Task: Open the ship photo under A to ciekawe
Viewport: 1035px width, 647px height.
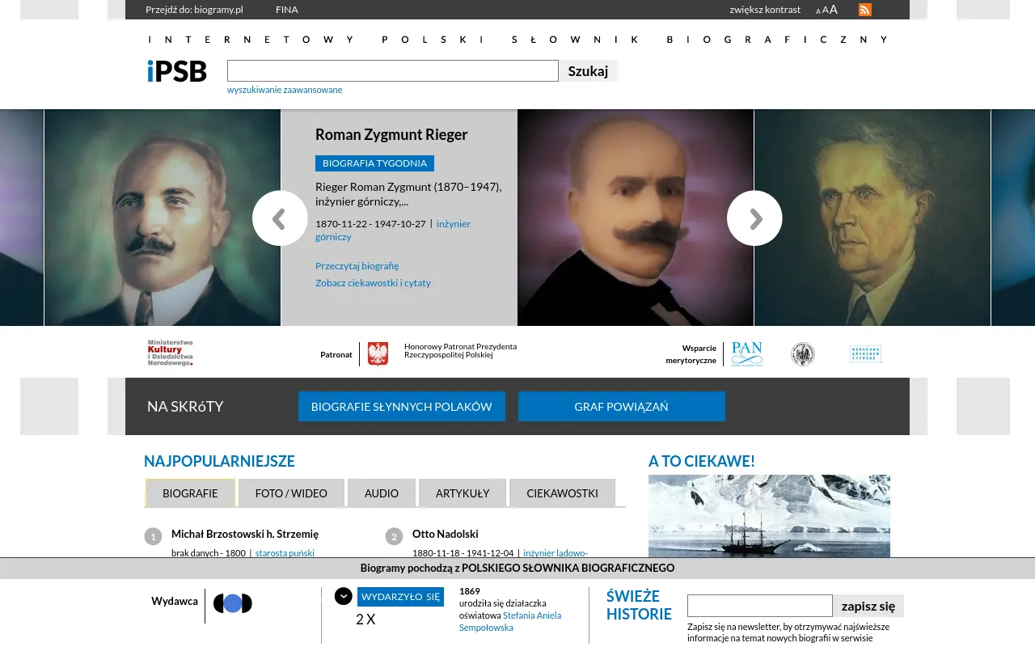Action: point(769,516)
